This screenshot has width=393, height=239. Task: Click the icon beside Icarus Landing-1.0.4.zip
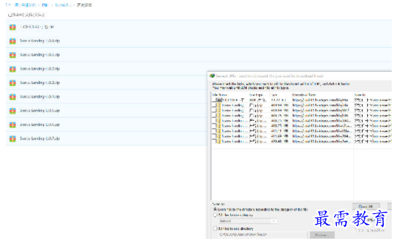12,97
